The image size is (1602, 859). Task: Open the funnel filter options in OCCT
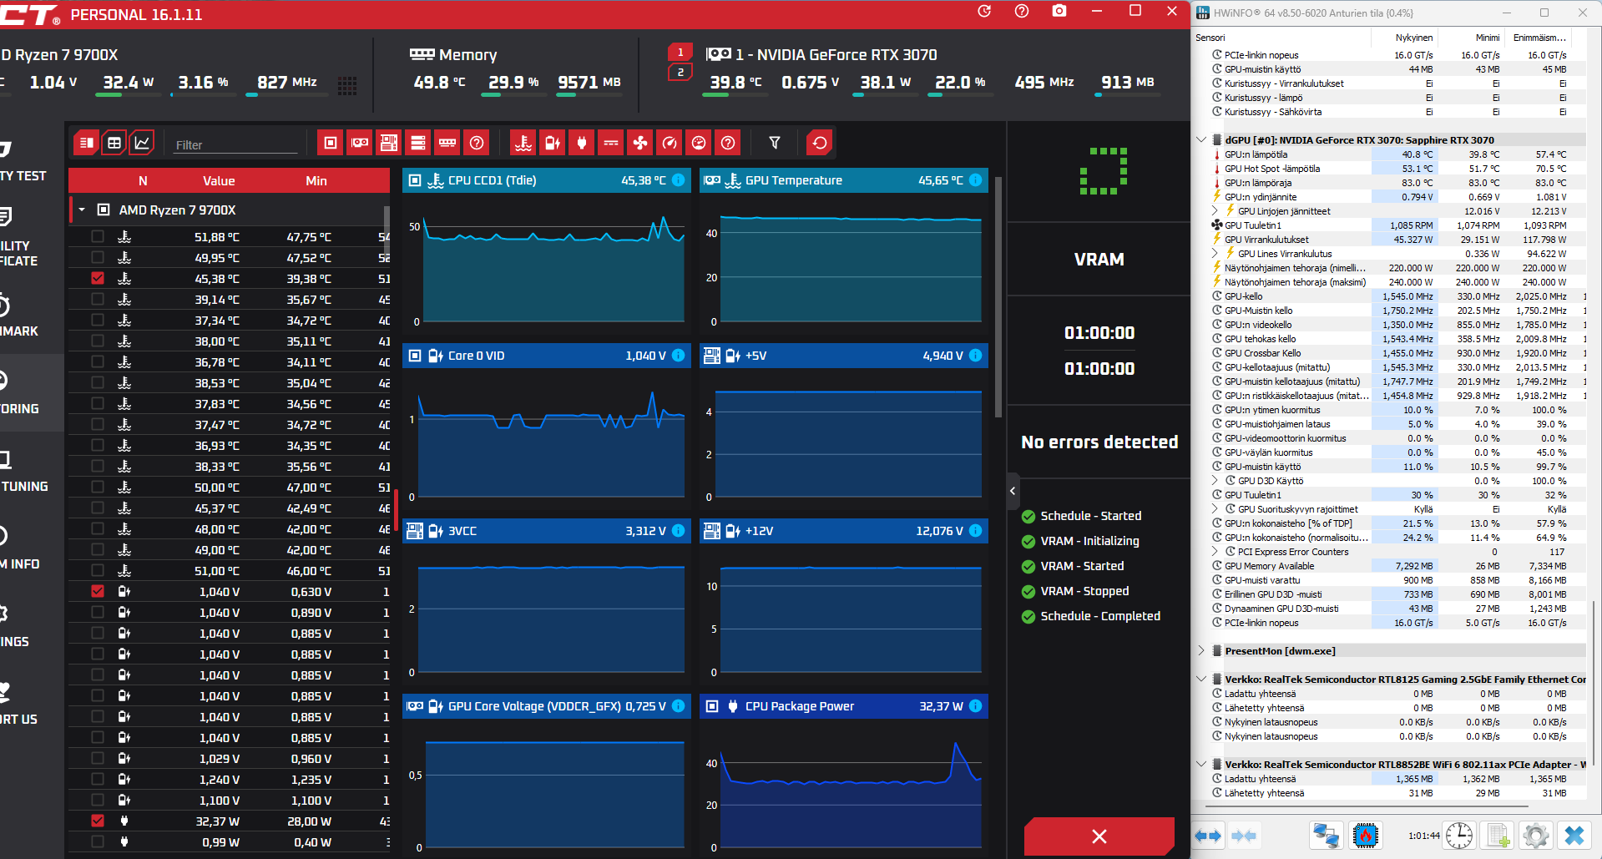775,143
